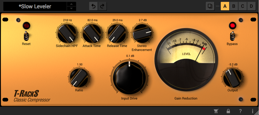Click the padlock authorization icon

228,111
